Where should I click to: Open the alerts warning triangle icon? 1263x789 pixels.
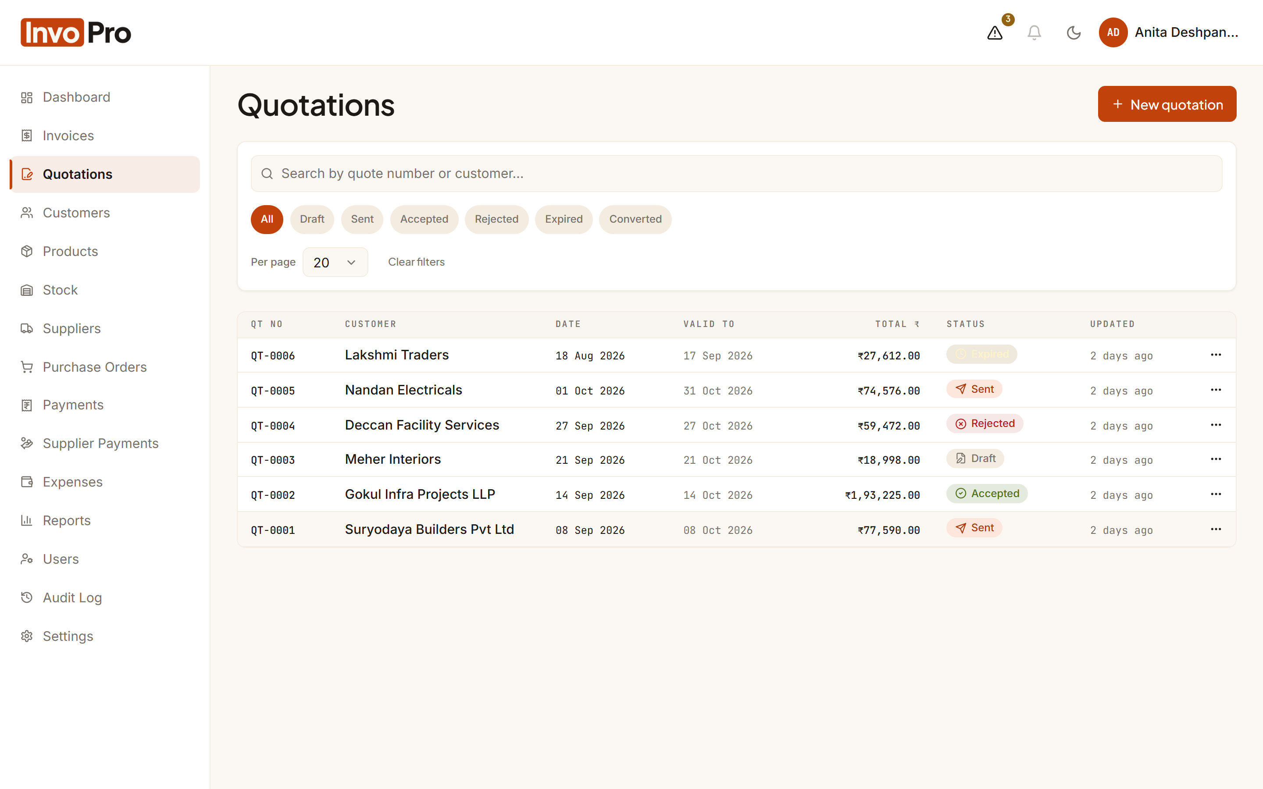(995, 33)
